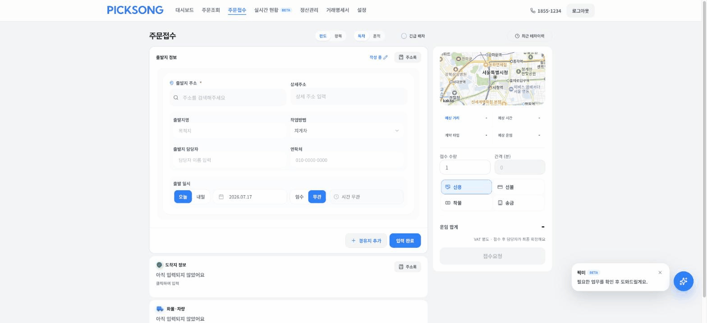This screenshot has height=323, width=707.
Task: Click the plus icon on 경유지 추가
Action: 353,241
